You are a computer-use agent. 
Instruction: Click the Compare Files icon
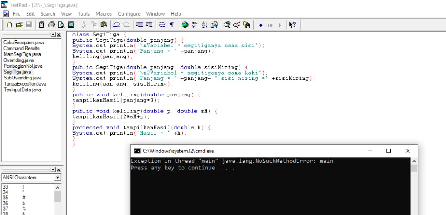tap(214, 25)
